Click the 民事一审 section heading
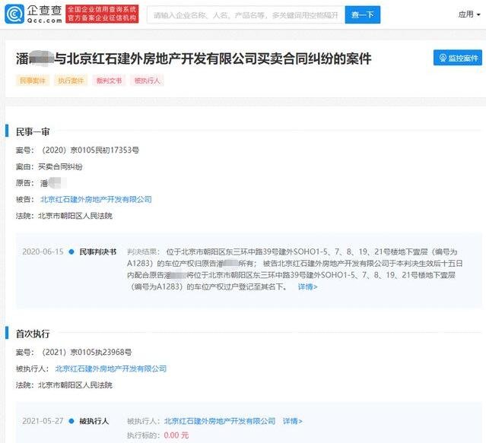 [33, 132]
